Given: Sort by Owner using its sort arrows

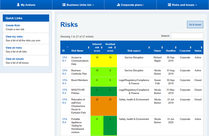Looking at the screenshot, I should [162, 47].
